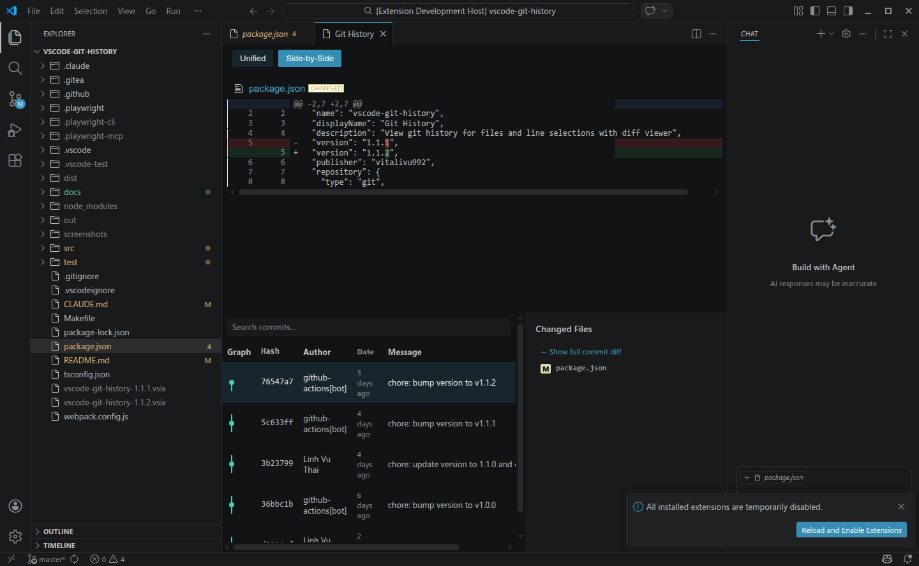
Task: Expand the TIMELINE section
Action: point(126,546)
